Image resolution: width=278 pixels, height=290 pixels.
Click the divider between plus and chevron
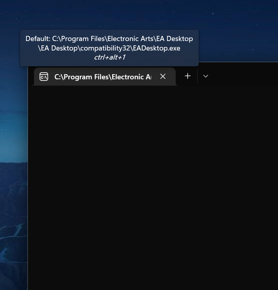(197, 76)
